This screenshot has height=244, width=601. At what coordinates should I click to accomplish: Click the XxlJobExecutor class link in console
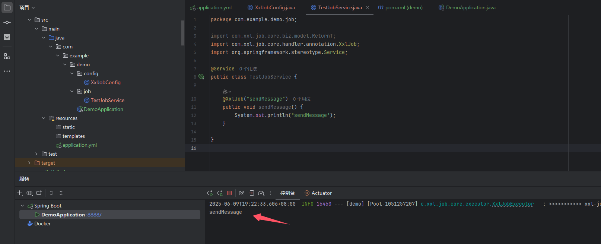coord(513,204)
